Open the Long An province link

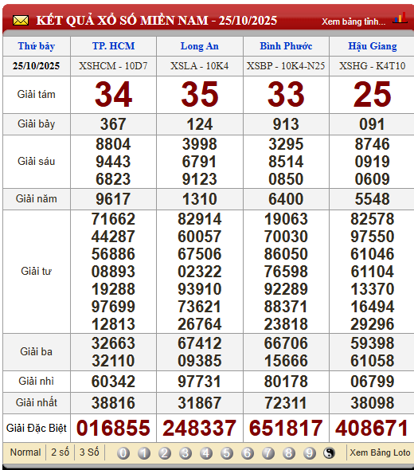tap(200, 46)
